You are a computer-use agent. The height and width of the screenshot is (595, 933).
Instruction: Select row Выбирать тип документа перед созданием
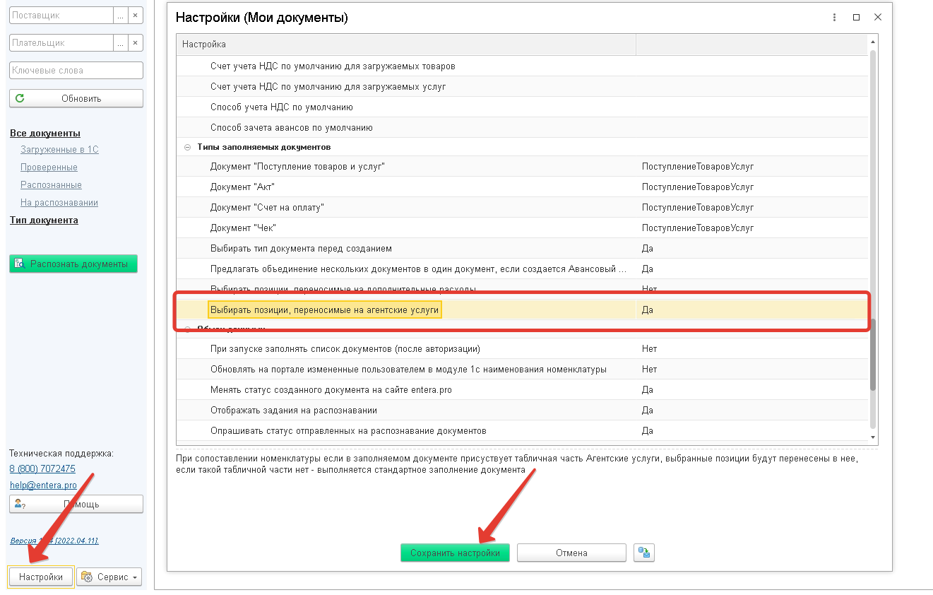(522, 249)
